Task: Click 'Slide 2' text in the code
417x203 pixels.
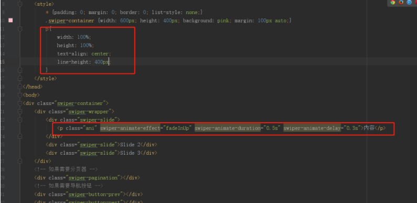Action: click(x=130, y=144)
